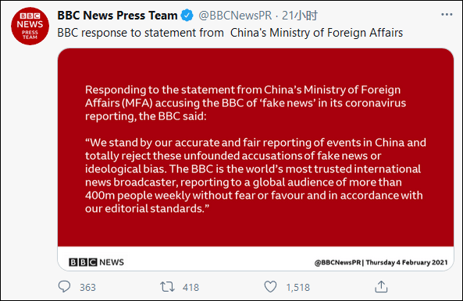Viewport: 463px width, 301px height.
Task: Click the reply speech bubble icon
Action: 64,286
